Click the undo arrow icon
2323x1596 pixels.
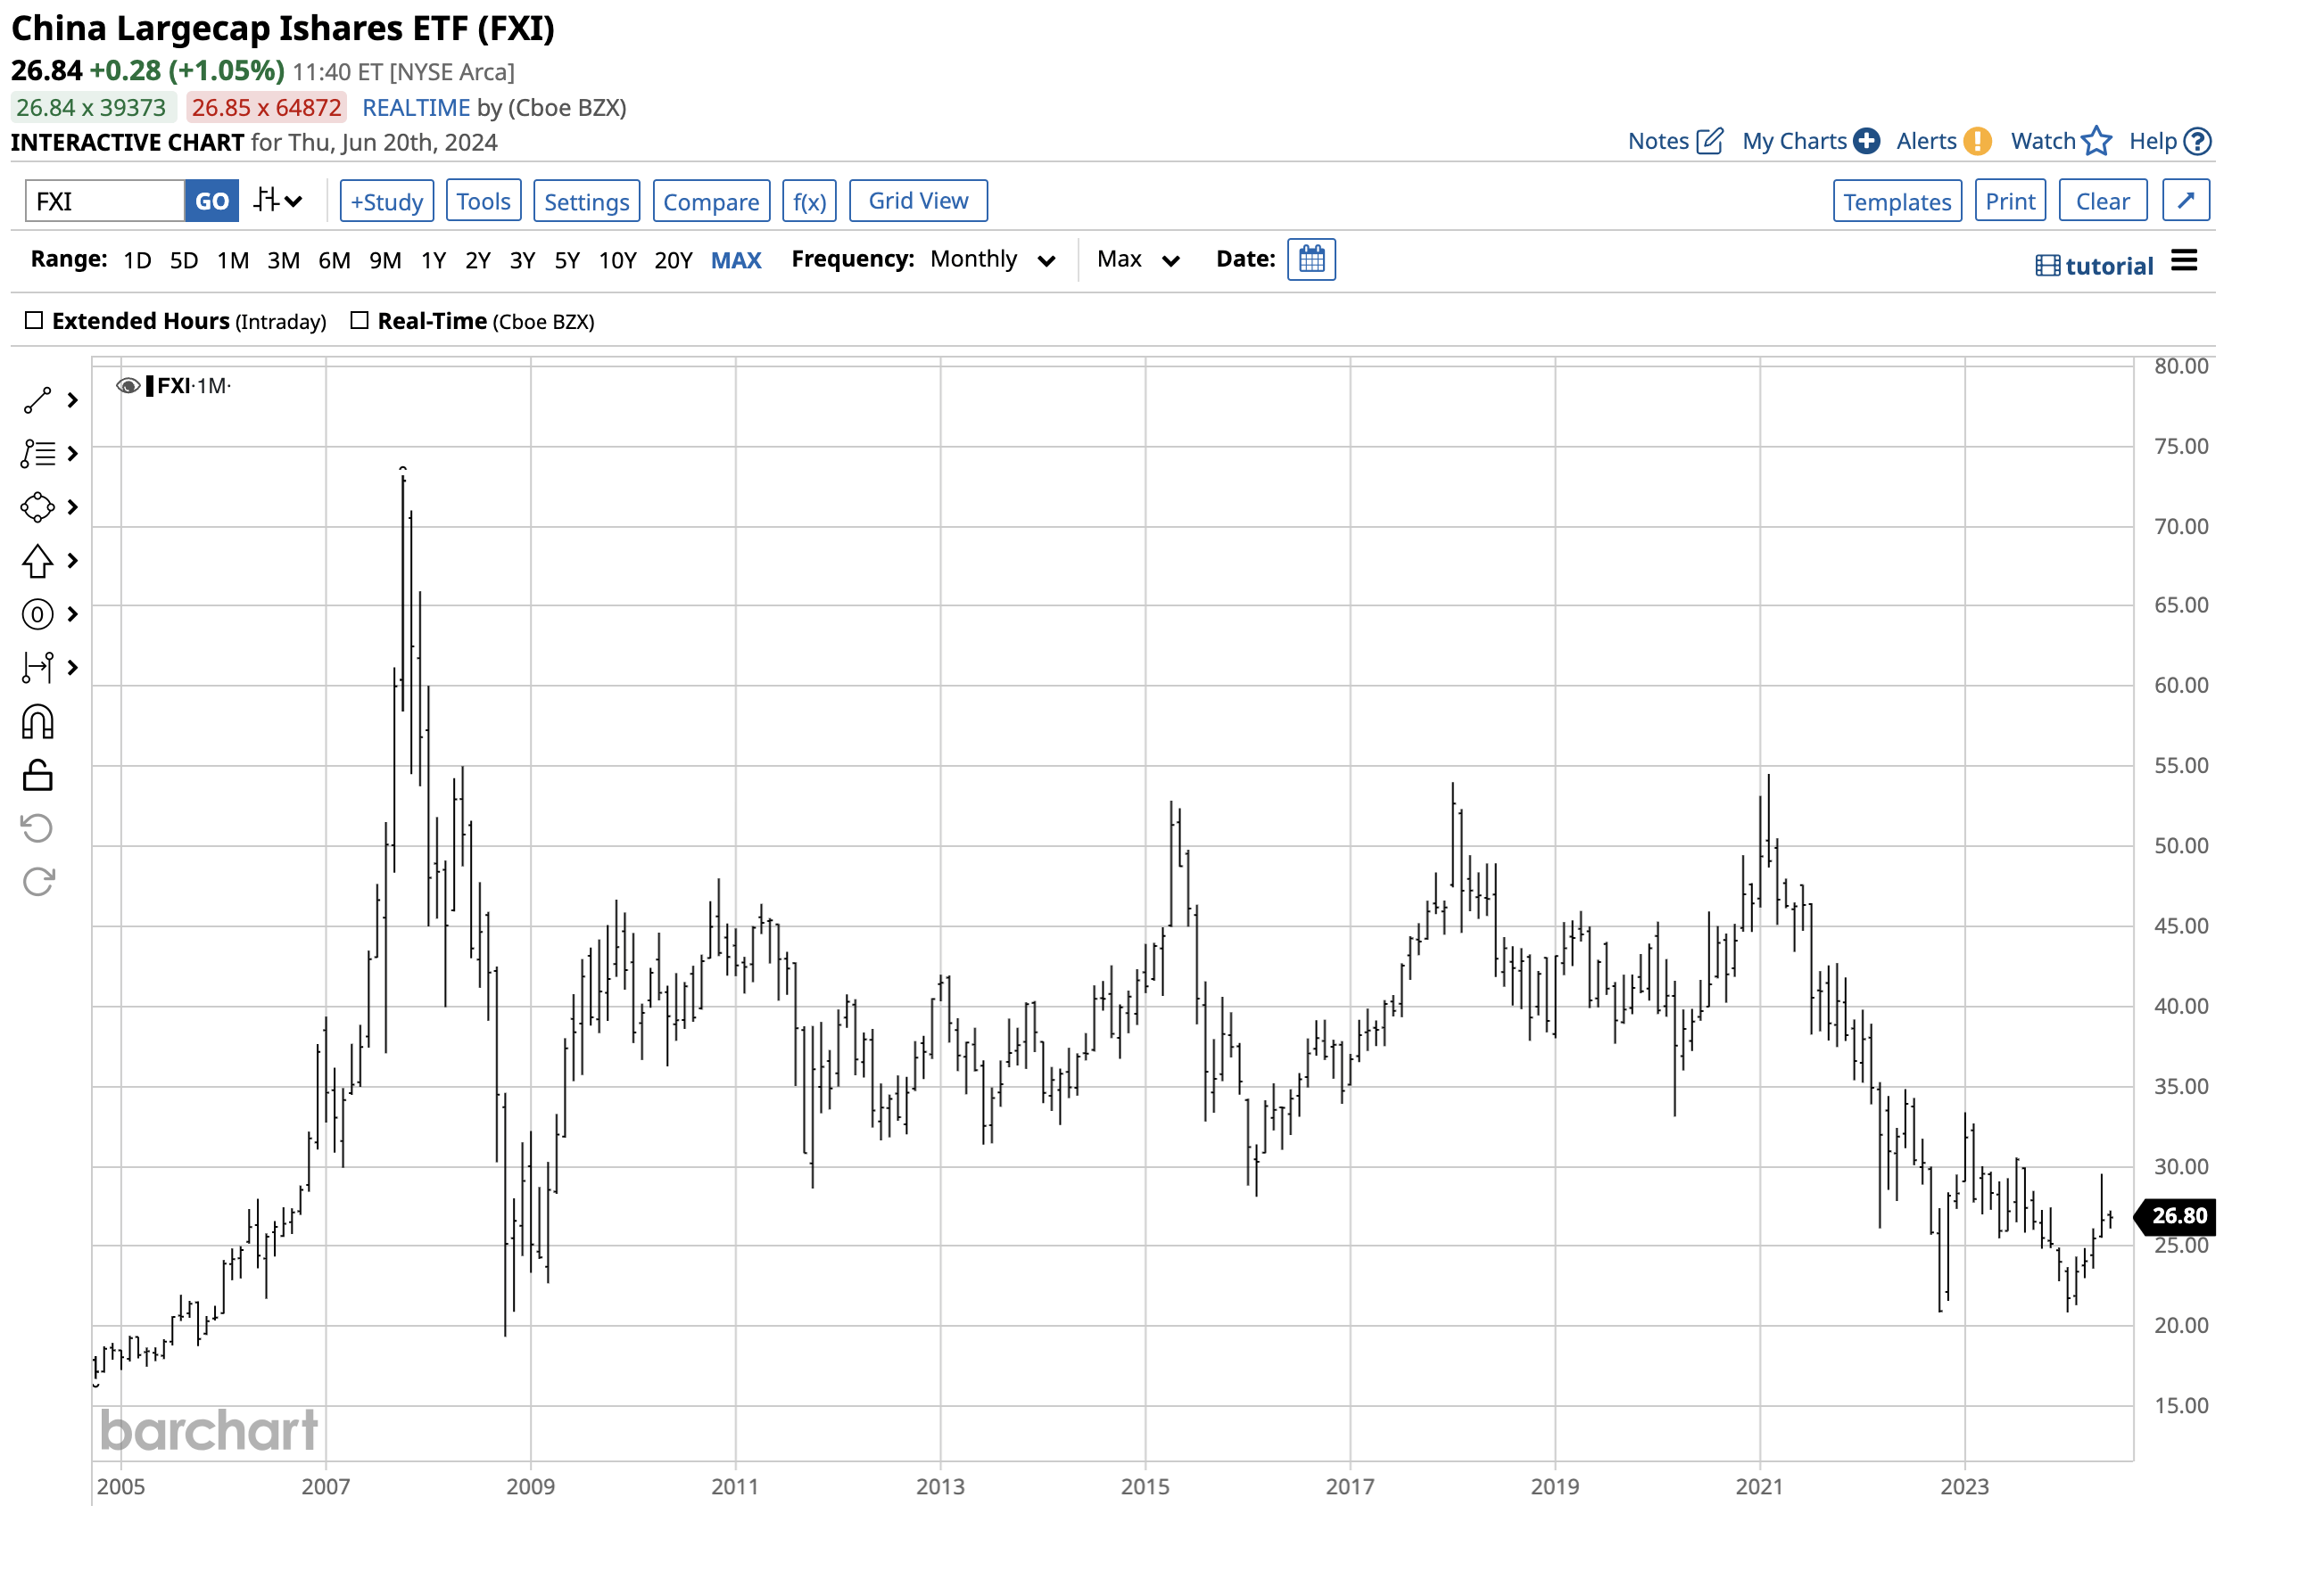37,828
